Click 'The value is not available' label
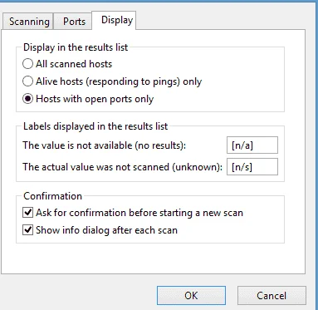318x310 pixels. click(x=105, y=145)
